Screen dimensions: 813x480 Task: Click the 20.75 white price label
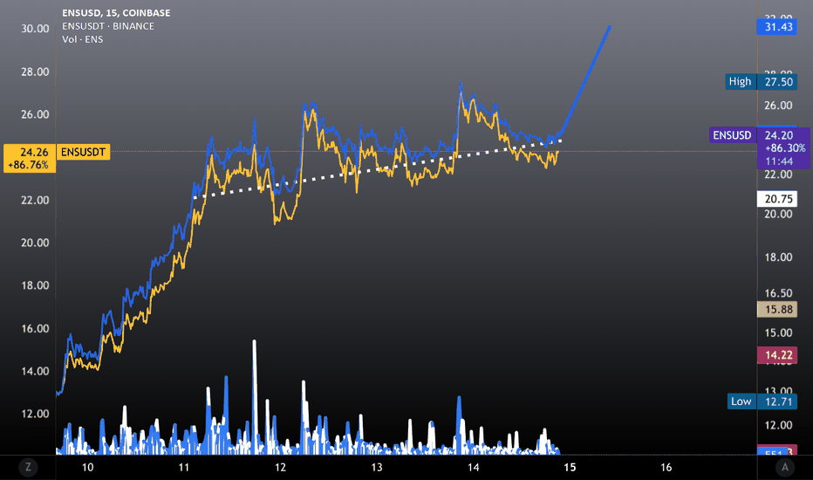click(777, 199)
